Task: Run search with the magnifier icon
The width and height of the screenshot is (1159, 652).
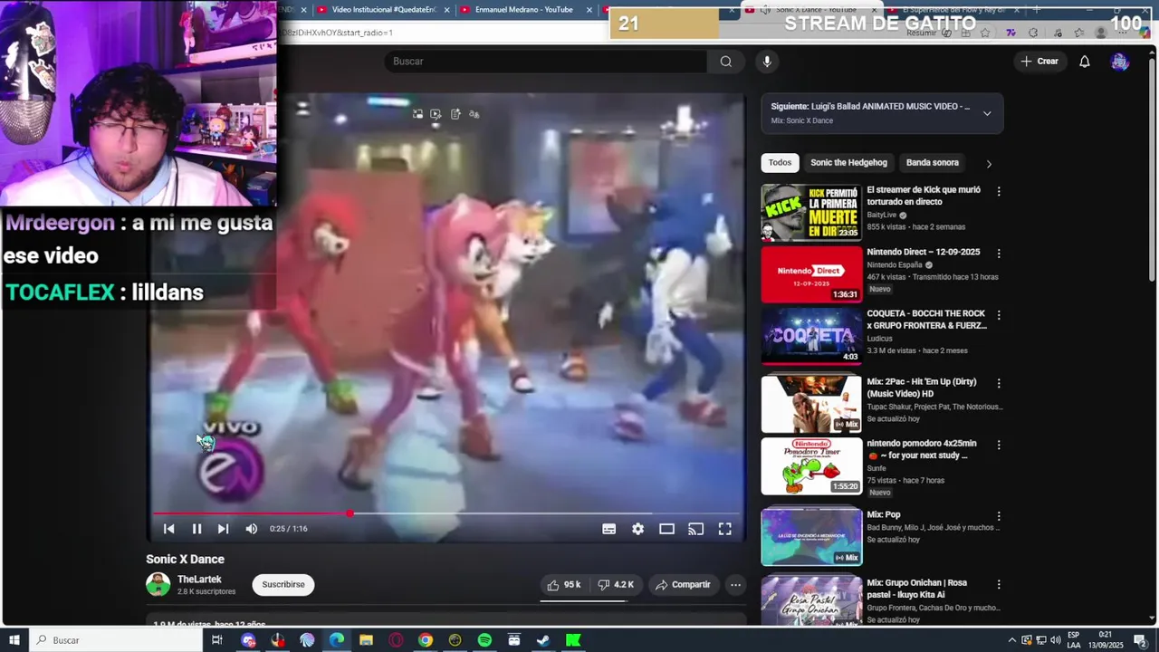Action: (x=725, y=62)
